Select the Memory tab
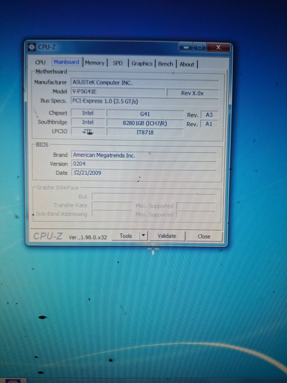Screen dimensions: 287x383 pyautogui.click(x=95, y=63)
